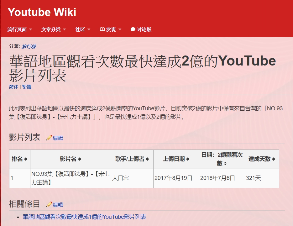Screen dimensions: 293x226
Task: Click the pencil icon beside 影片列表 heading
Action: (x=49, y=138)
